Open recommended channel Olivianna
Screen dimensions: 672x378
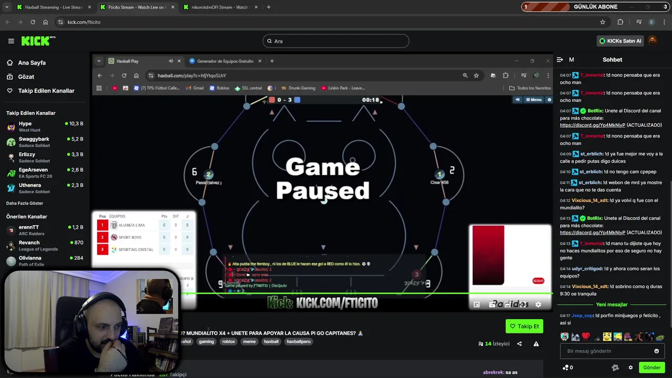tap(45, 261)
